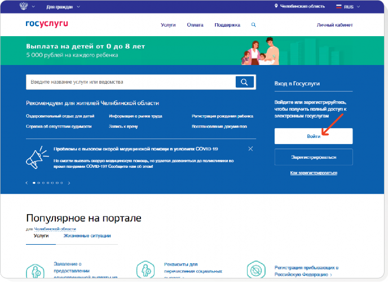Image resolution: width=388 pixels, height=282 pixels.
Task: Switch to Жизненные ситуации tab
Action: [x=87, y=236]
